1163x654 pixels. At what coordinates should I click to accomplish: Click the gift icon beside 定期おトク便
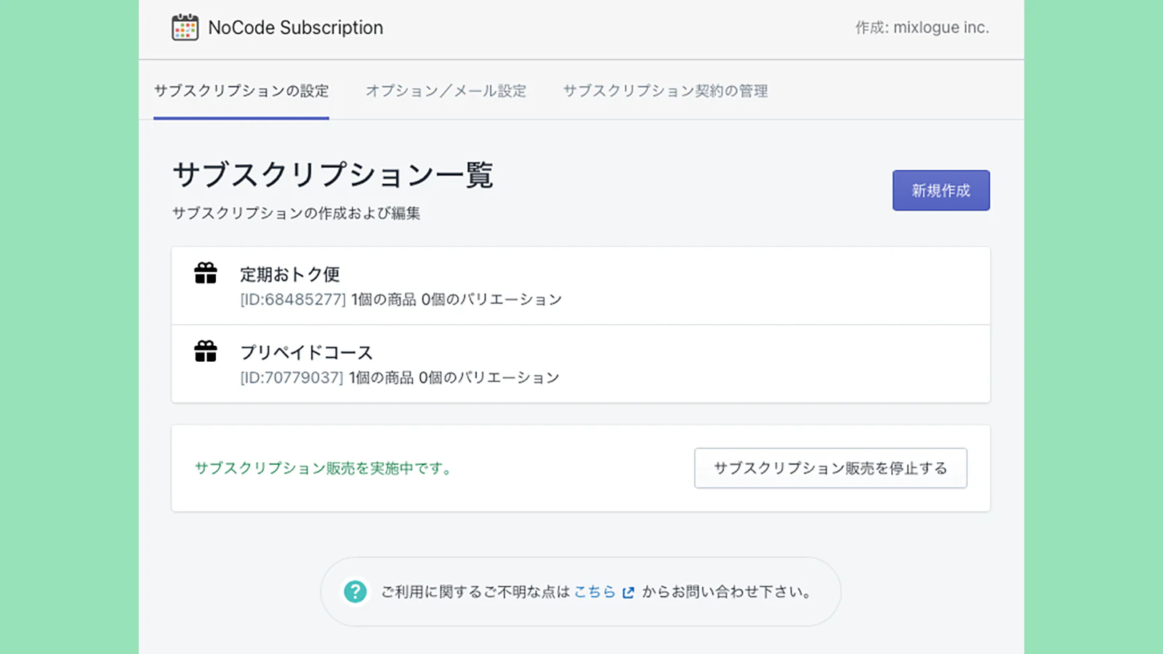tap(206, 273)
